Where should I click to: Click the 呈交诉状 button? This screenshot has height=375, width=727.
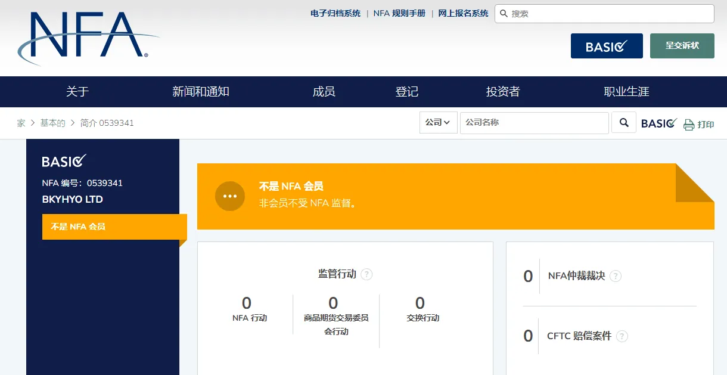coord(682,46)
